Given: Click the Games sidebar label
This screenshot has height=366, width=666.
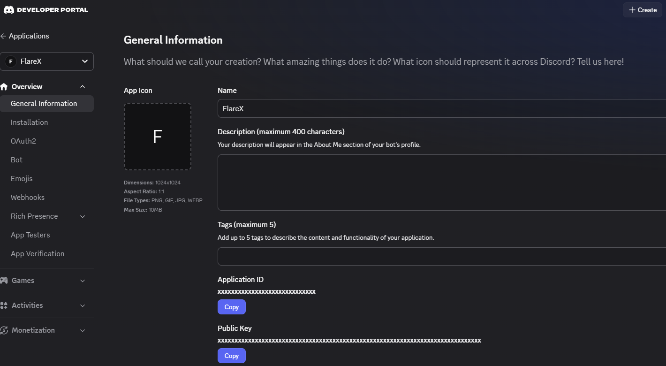Looking at the screenshot, I should [x=23, y=281].
